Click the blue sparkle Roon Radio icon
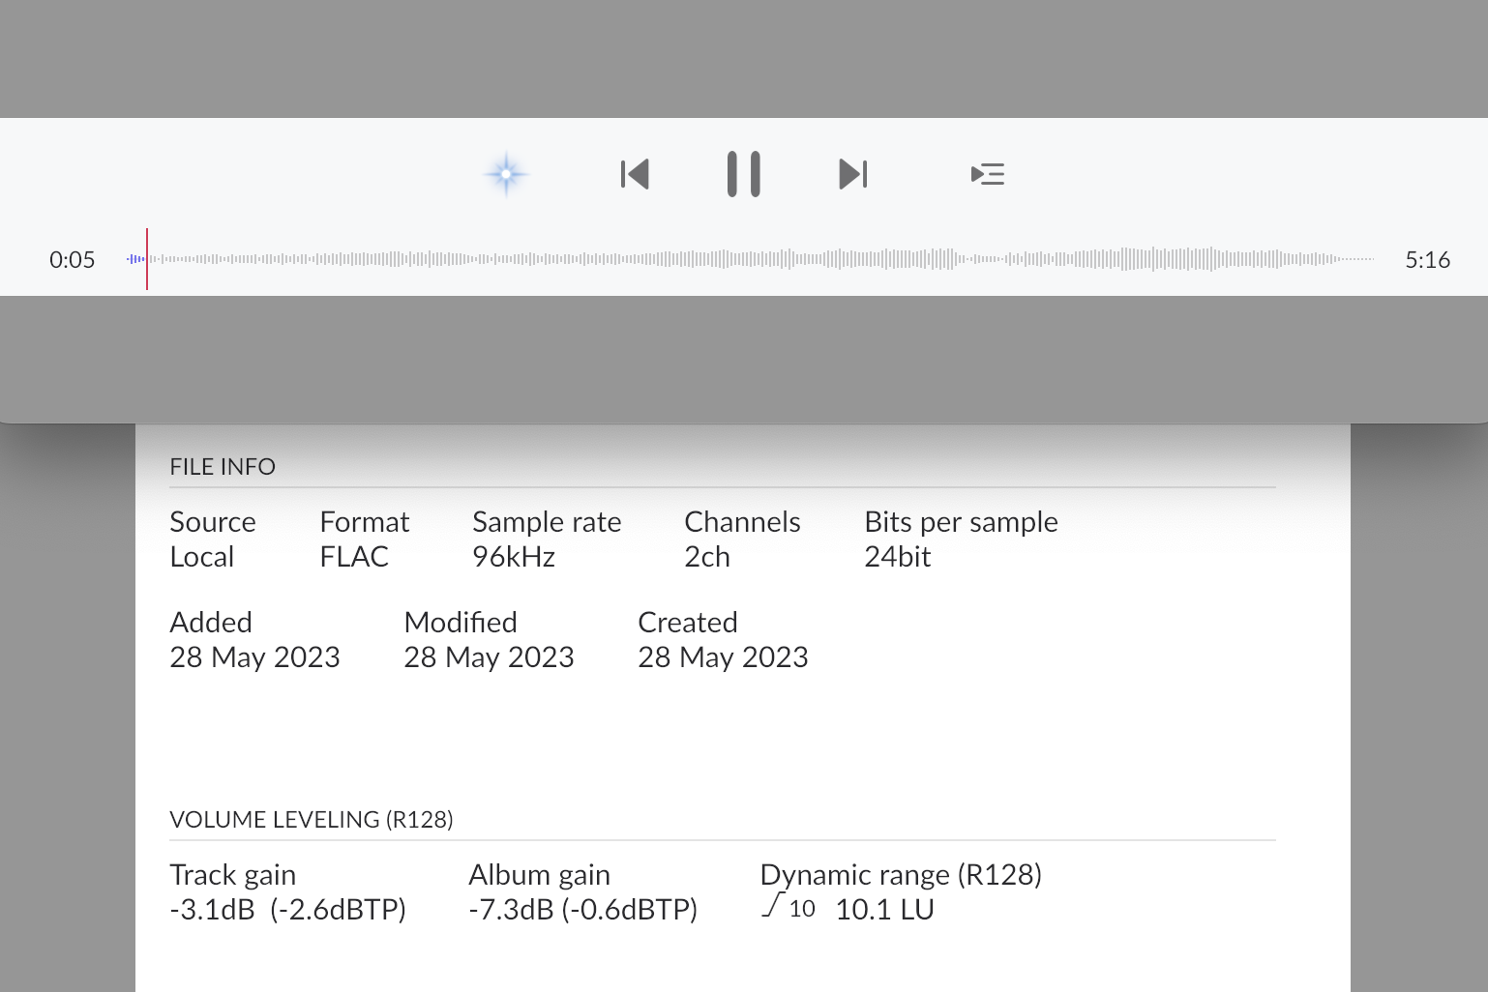 point(506,174)
